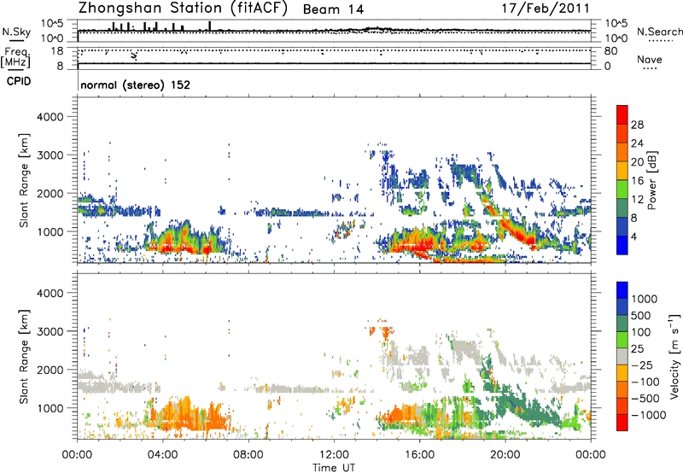Click the '18' frequency axis tick label
The width and height of the screenshot is (683, 473).
tap(57, 51)
